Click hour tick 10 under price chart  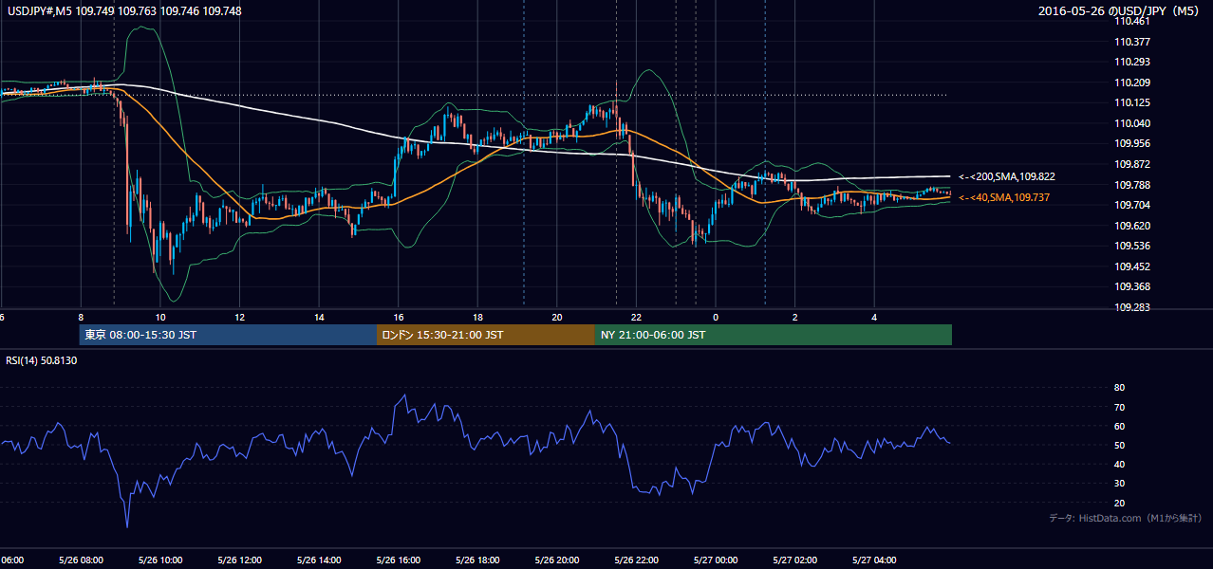[160, 317]
